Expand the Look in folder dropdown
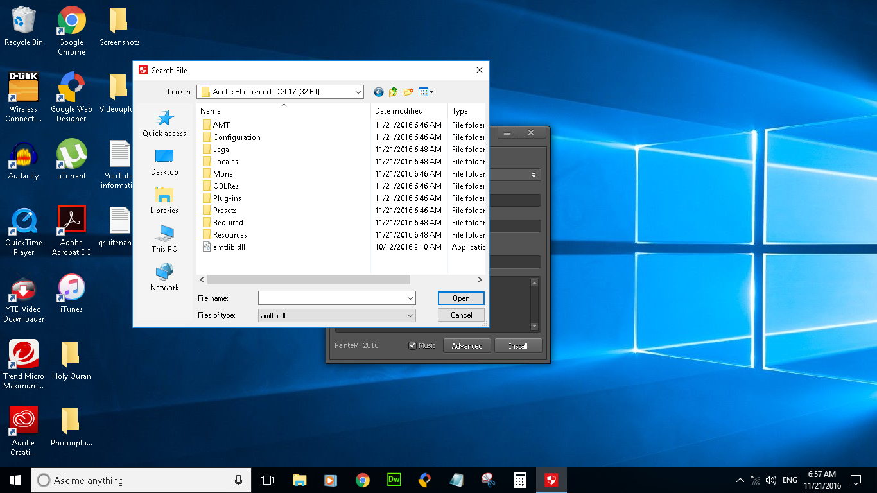Image resolution: width=877 pixels, height=493 pixels. (x=358, y=92)
